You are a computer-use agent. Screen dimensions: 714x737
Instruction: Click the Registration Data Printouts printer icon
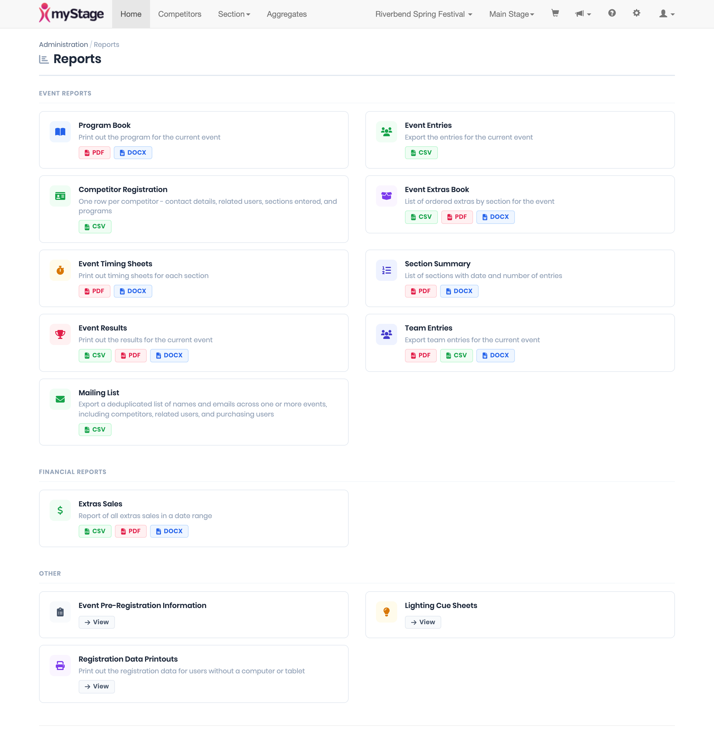(60, 666)
